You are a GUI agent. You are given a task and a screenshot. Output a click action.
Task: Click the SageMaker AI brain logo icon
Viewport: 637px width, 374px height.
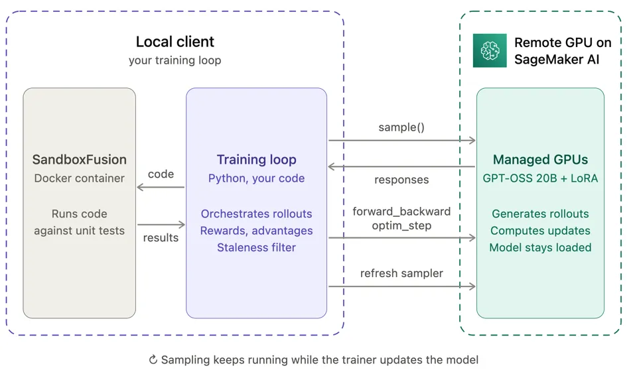coord(490,51)
